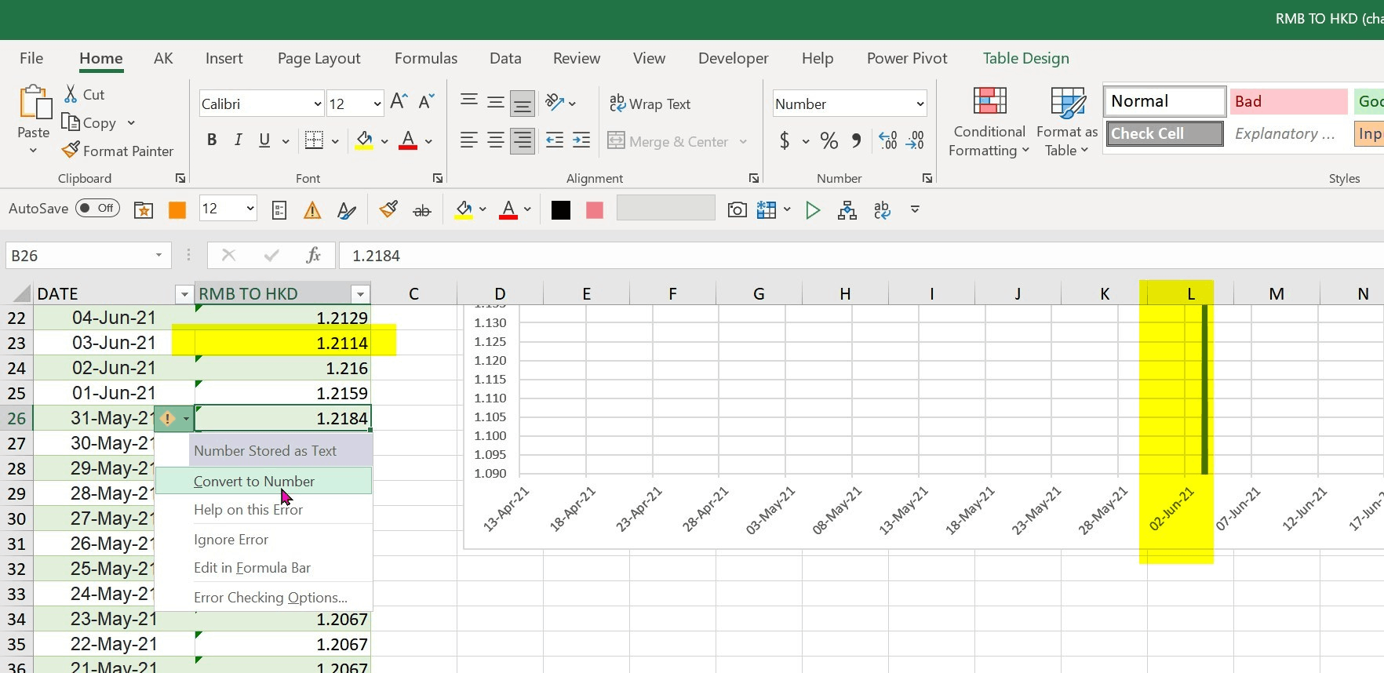This screenshot has width=1384, height=673.
Task: Switch to the Insert tab
Action: tap(224, 58)
